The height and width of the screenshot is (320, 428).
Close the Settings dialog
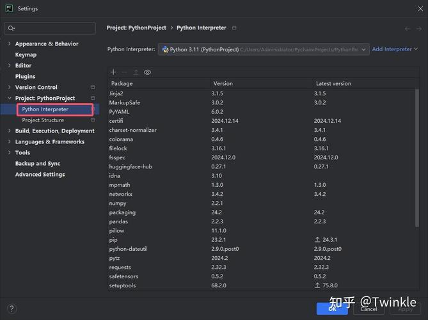pyautogui.click(x=420, y=9)
